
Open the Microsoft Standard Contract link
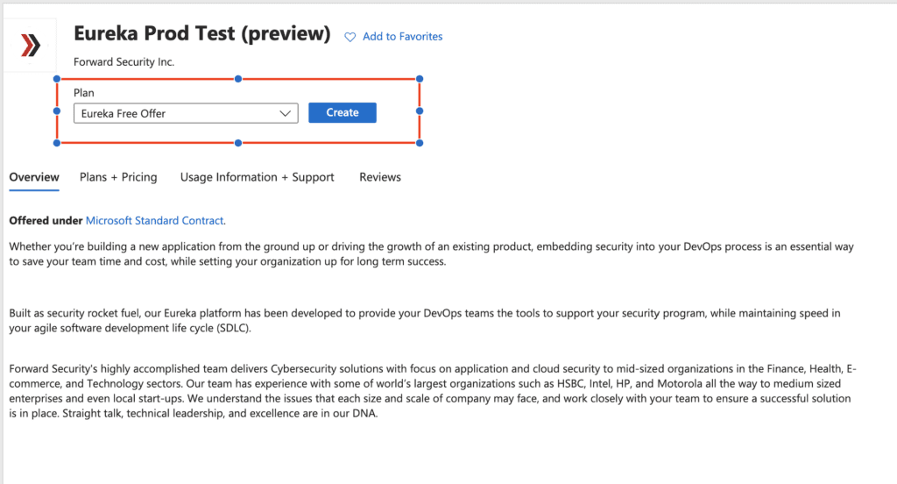pyautogui.click(x=154, y=221)
